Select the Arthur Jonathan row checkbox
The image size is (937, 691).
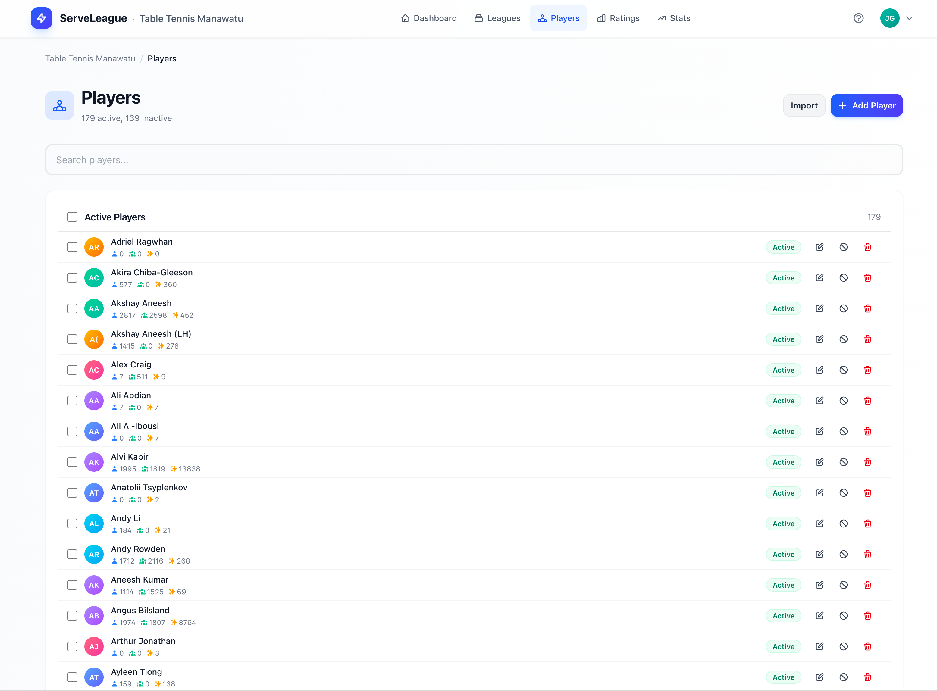tap(72, 647)
